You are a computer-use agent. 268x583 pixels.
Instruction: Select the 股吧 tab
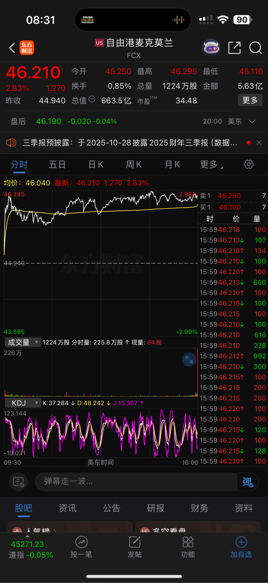coord(24,508)
